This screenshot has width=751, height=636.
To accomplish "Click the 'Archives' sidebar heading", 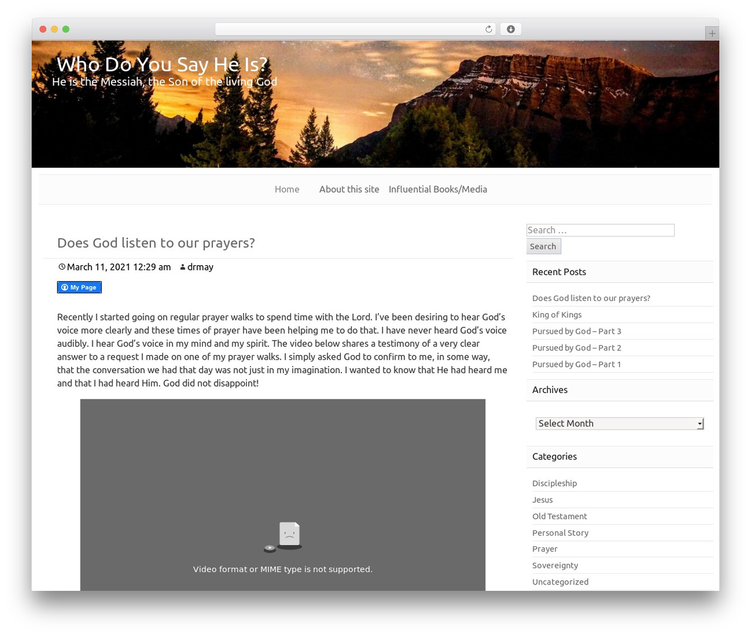I will [x=550, y=390].
